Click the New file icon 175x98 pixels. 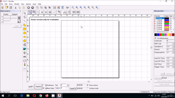(2, 8)
